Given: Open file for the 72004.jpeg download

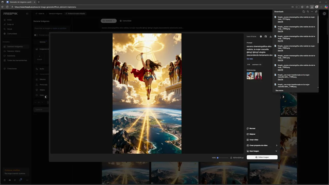Looking at the screenshot, I should pyautogui.click(x=280, y=31).
